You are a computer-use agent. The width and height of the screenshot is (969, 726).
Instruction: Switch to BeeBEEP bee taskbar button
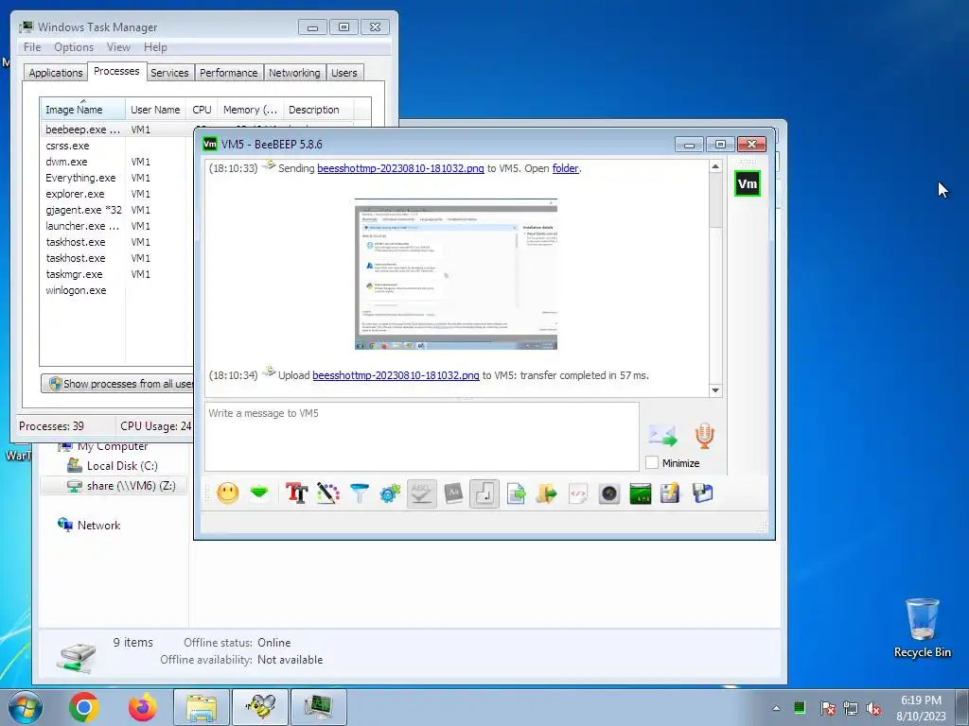click(x=260, y=707)
